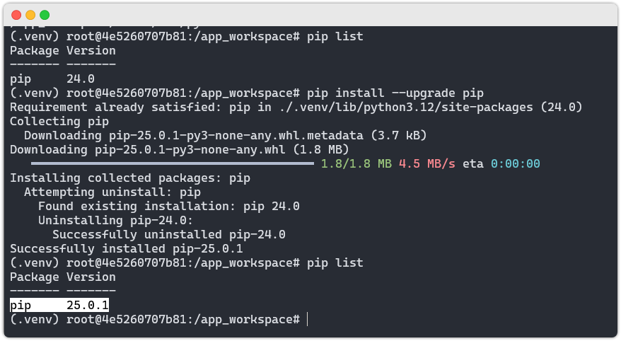Click Found existing installation: pip 24.0
The height and width of the screenshot is (341, 621).
pyautogui.click(x=169, y=207)
